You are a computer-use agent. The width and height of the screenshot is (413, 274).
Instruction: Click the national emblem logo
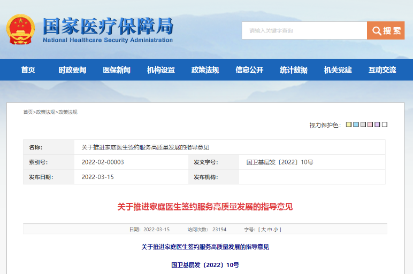[21, 29]
